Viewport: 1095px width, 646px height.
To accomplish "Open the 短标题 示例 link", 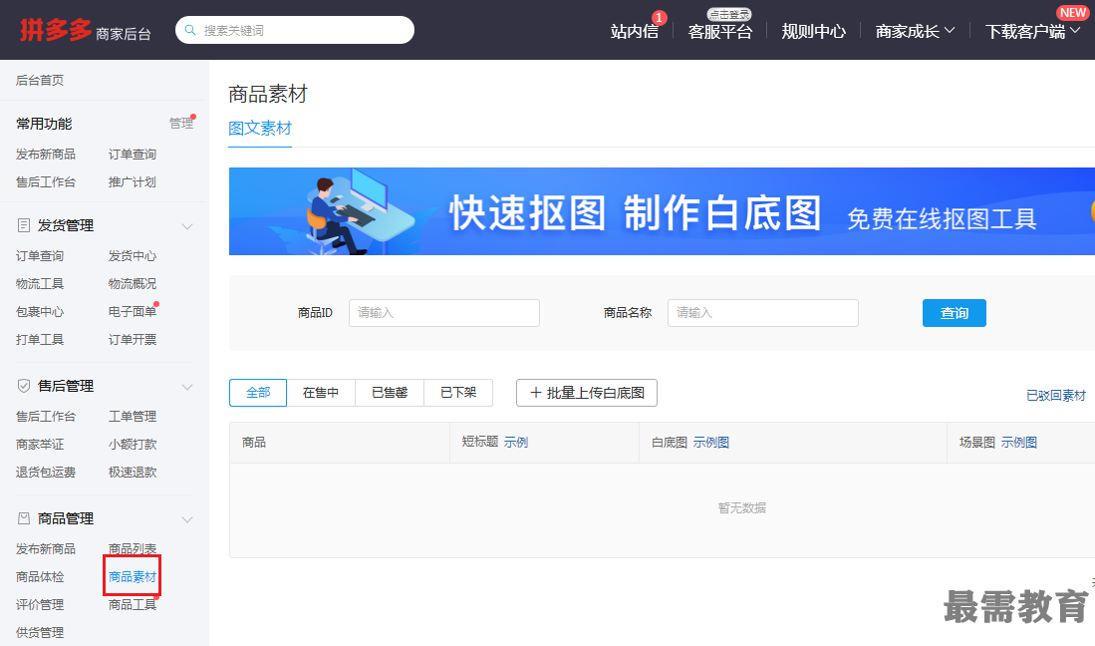I will coord(516,442).
